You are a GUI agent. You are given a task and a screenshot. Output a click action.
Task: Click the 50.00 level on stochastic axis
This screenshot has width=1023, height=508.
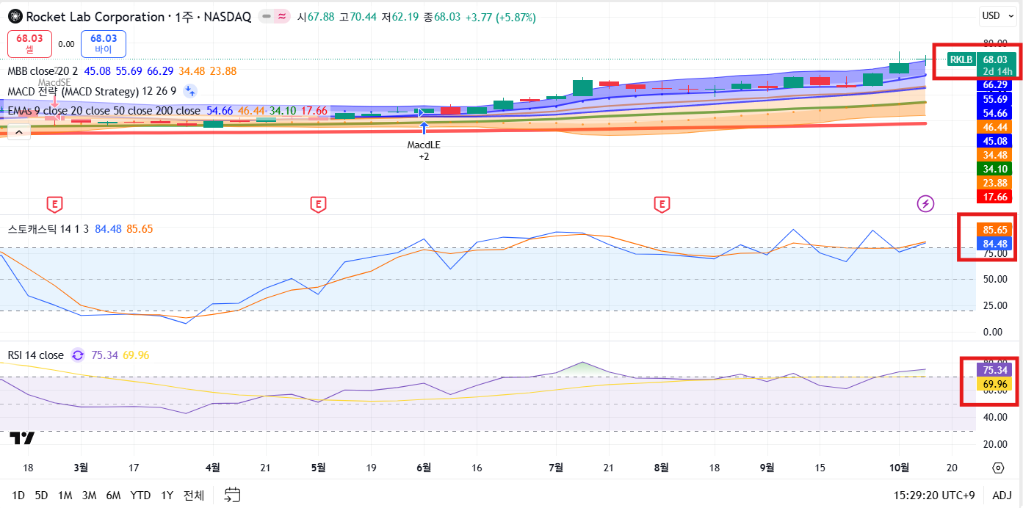point(994,280)
